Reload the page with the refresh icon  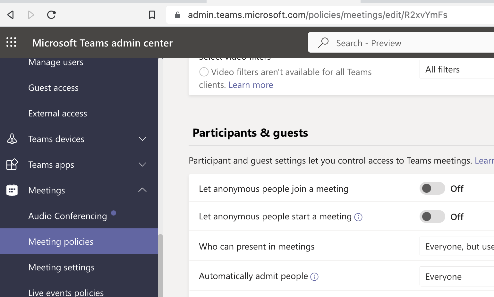51,15
